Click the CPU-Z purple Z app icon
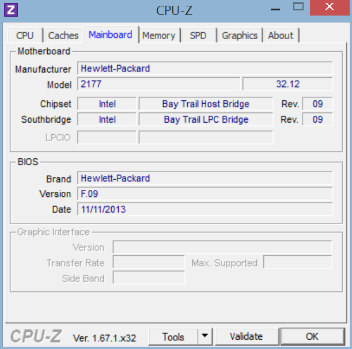 11,10
